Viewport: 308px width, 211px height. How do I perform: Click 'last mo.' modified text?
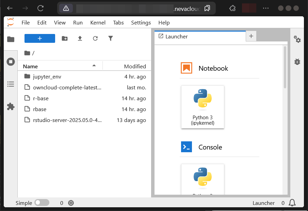[136, 87]
